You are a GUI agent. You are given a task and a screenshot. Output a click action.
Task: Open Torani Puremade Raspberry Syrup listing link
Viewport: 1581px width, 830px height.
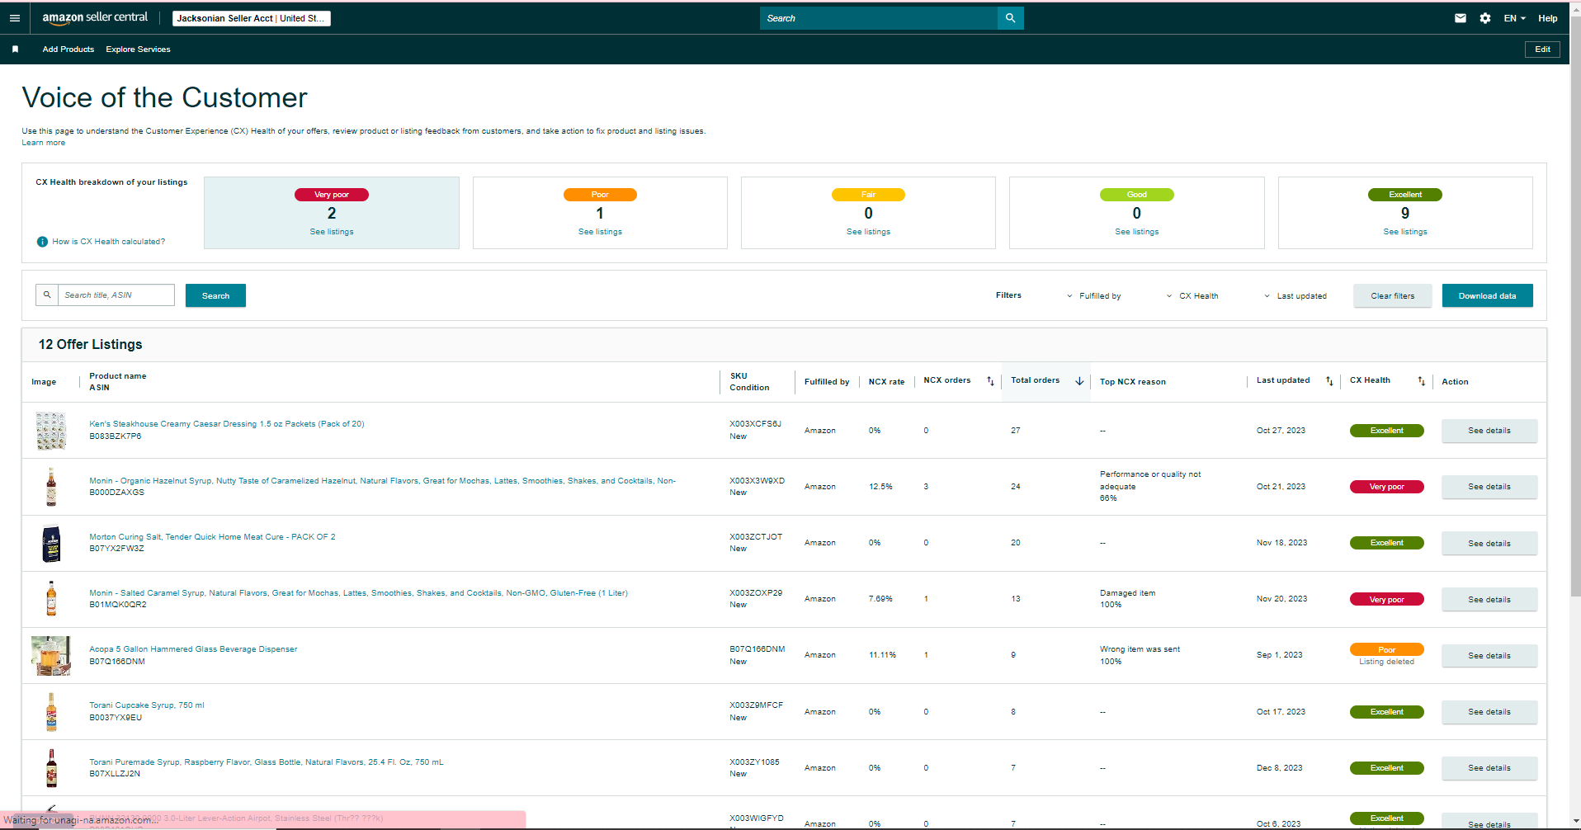(x=267, y=762)
